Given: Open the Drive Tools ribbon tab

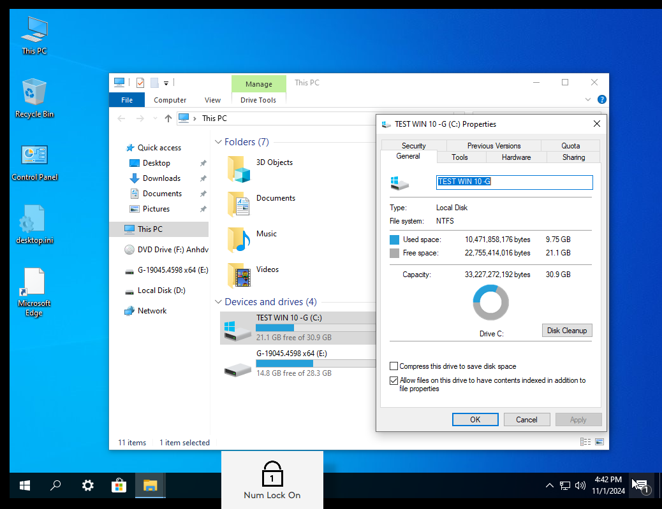Looking at the screenshot, I should (x=258, y=100).
